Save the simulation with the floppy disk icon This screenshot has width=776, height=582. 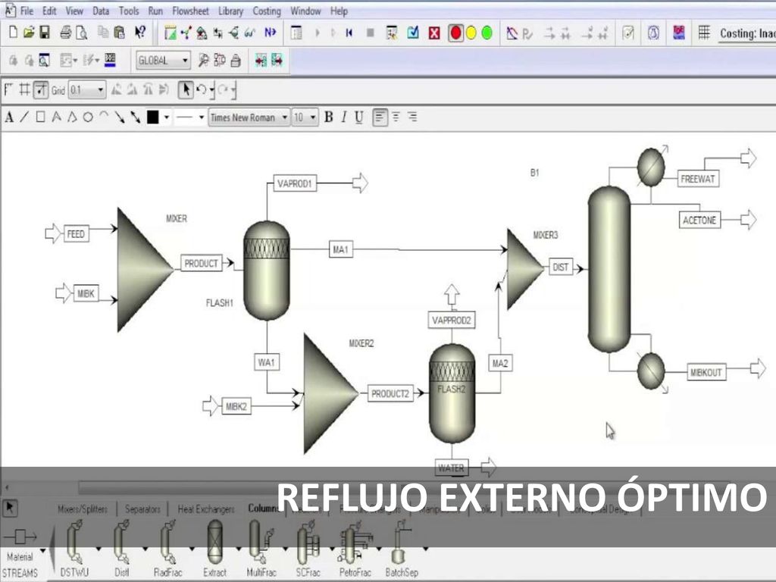pyautogui.click(x=45, y=33)
